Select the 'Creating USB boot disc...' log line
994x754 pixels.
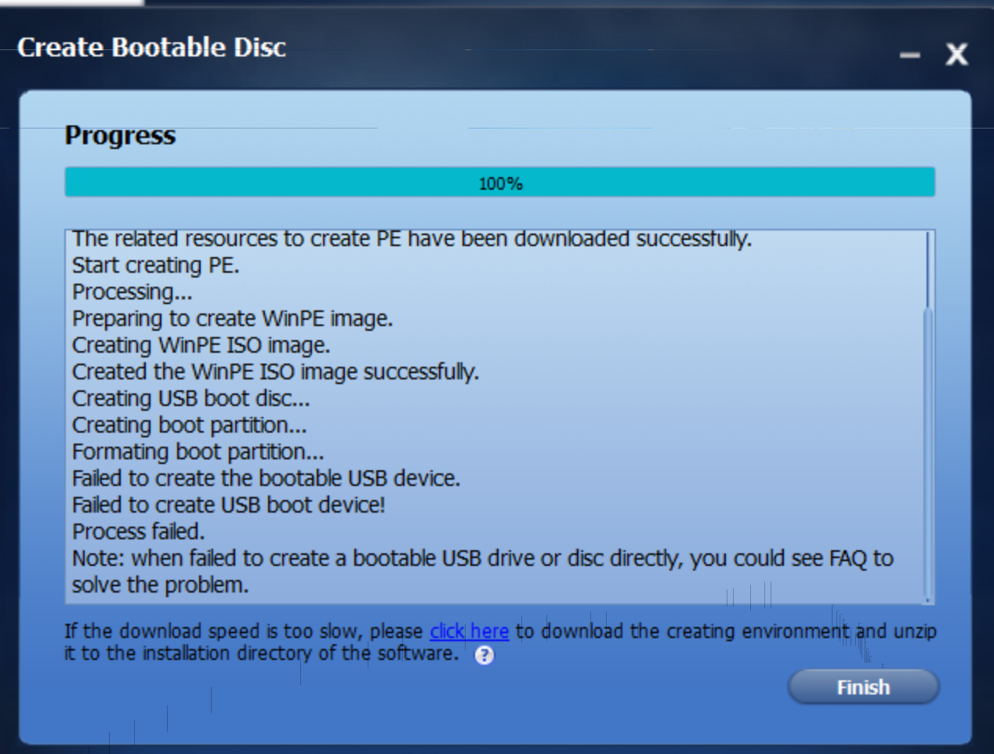pos(190,398)
